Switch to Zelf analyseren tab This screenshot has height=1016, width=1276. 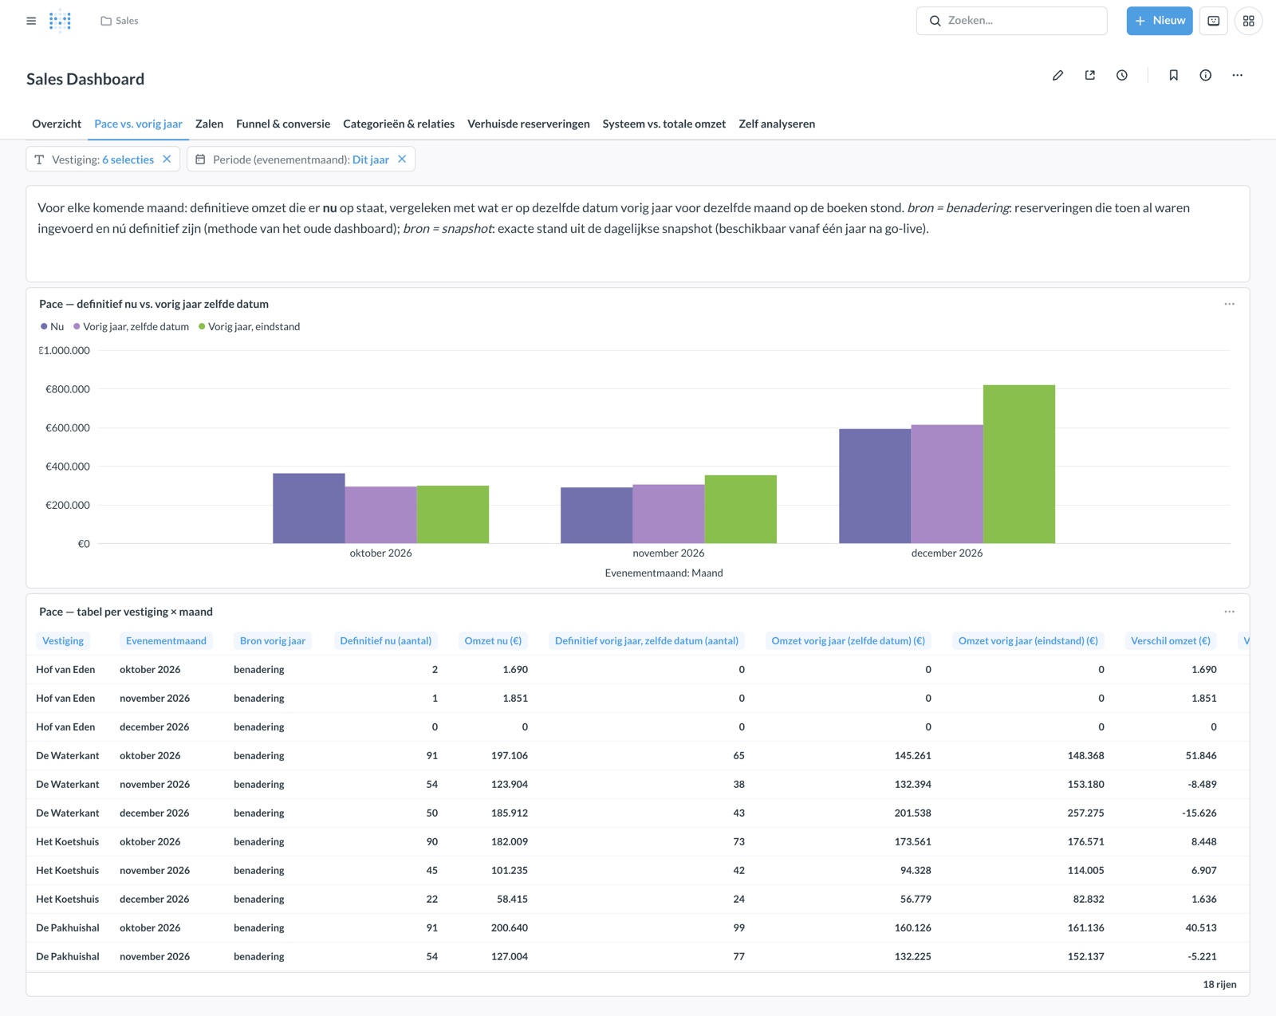point(777,124)
